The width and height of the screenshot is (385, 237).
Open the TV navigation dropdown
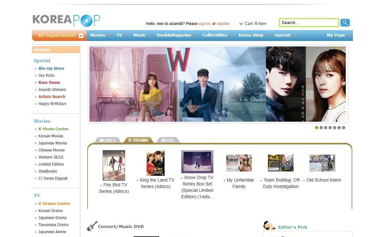122,35
